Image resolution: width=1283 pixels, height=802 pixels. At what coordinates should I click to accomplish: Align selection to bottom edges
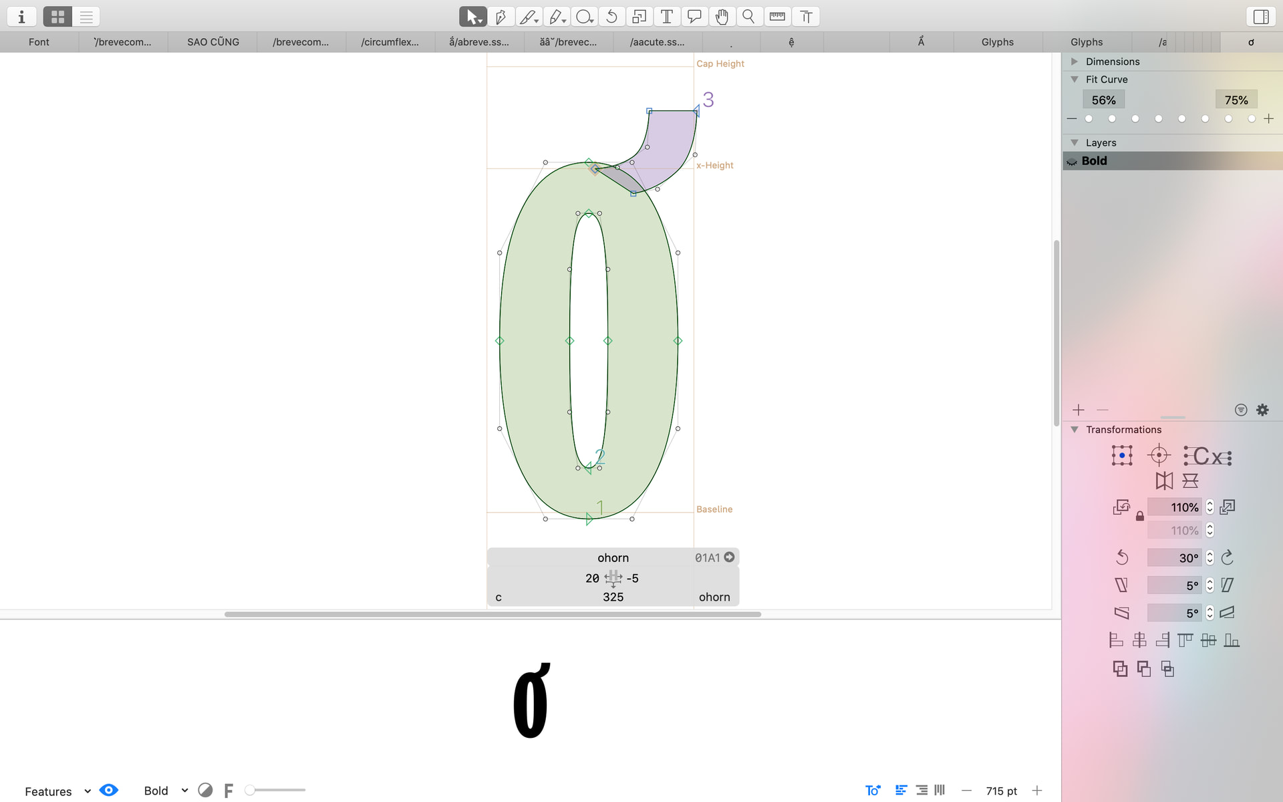click(x=1232, y=640)
